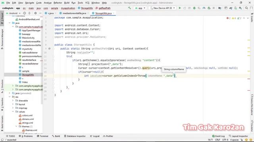
Task: Click the getRealPath breadcrumb
Action: 103,8
